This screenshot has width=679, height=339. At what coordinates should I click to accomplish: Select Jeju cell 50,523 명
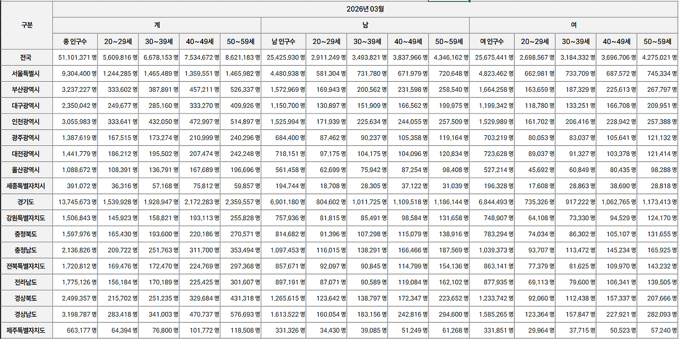(x=616, y=331)
